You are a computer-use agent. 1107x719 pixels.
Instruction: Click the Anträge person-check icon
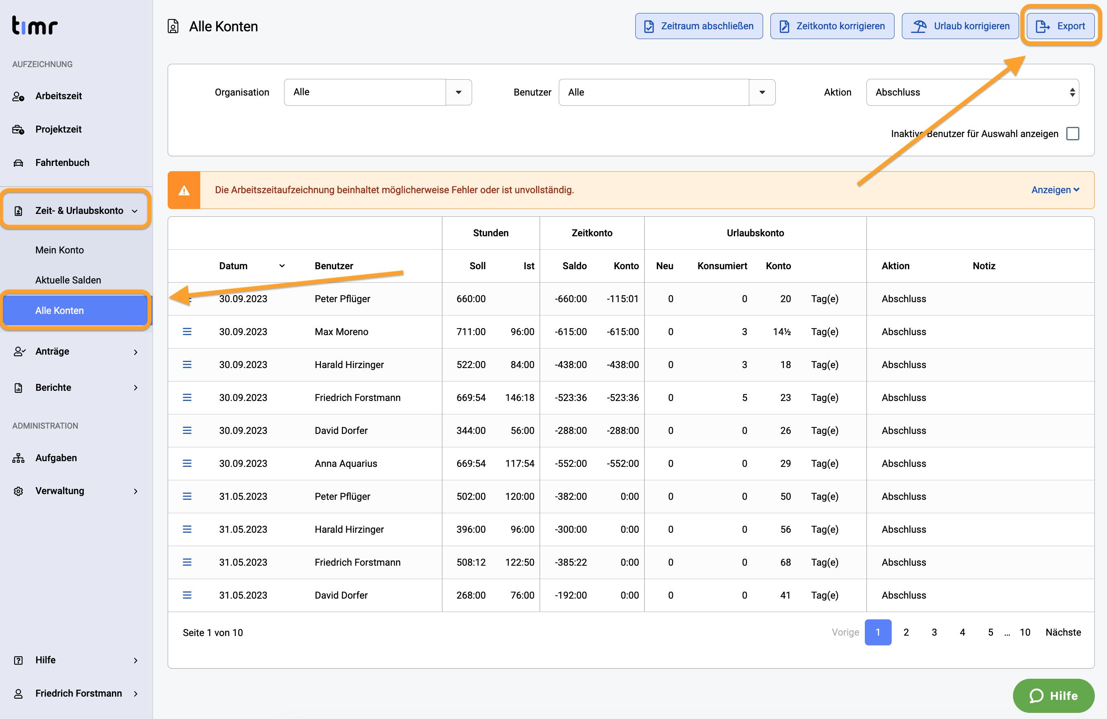(x=19, y=351)
